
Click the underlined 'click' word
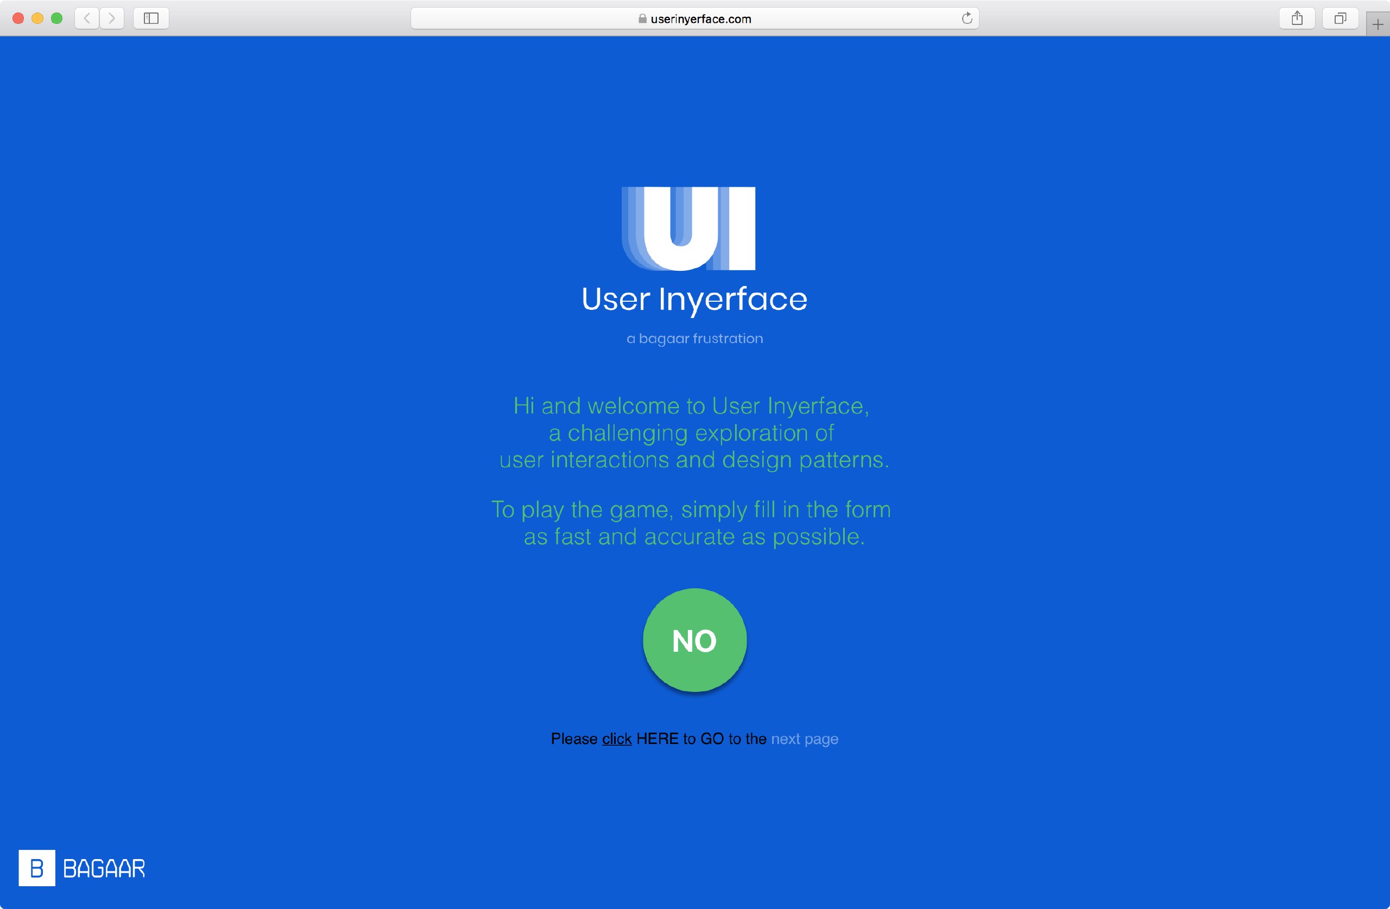click(x=617, y=739)
